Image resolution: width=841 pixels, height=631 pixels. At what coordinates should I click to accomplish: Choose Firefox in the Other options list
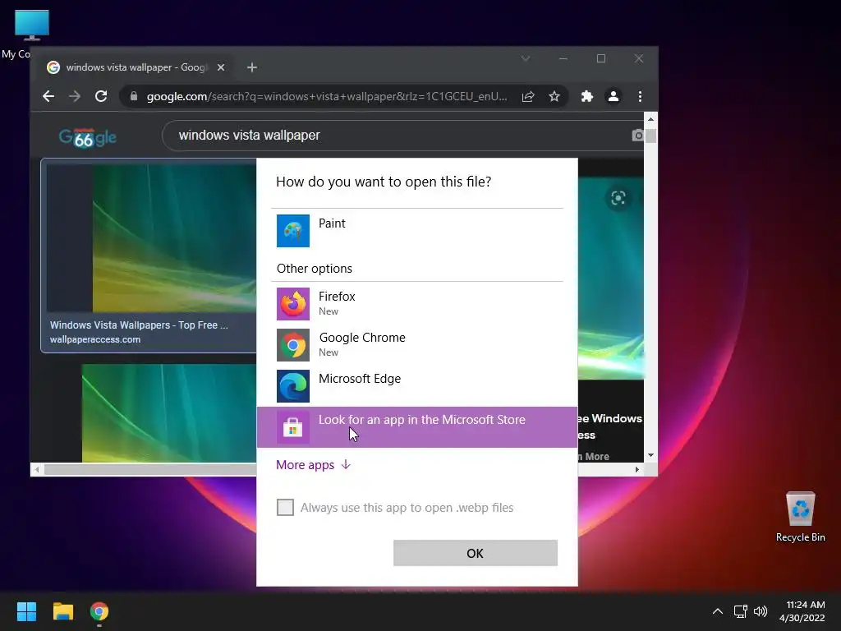pos(416,304)
